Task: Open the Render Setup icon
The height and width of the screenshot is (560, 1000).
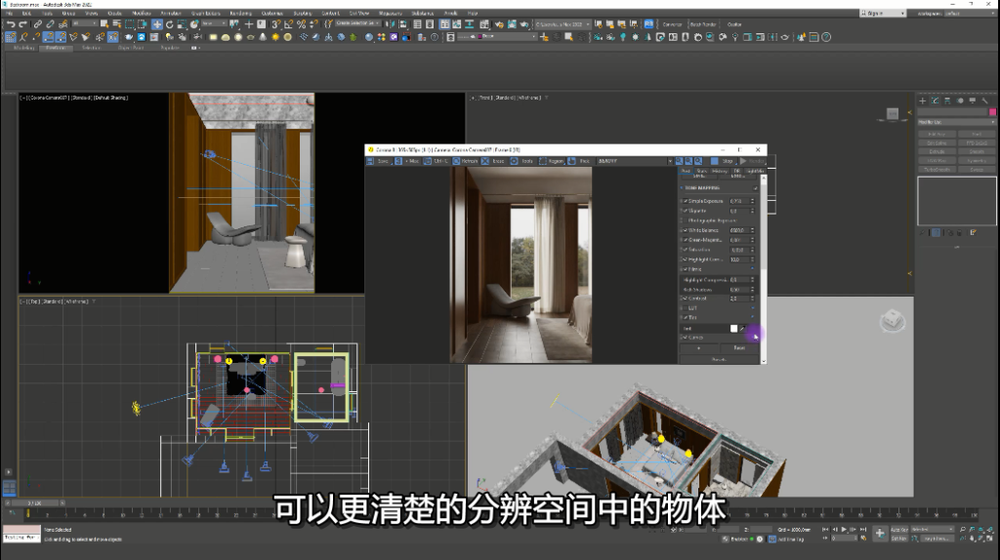Action: pos(500,24)
